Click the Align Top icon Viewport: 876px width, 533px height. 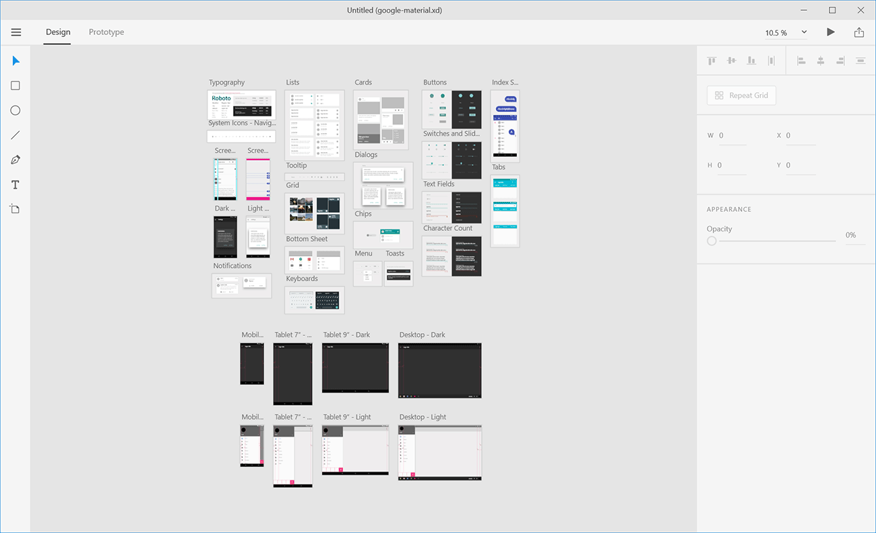[x=712, y=60]
